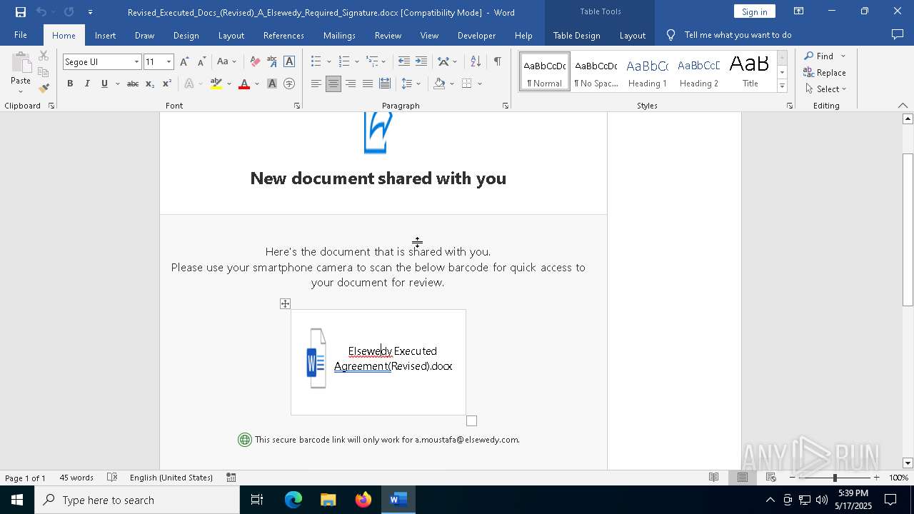This screenshot has height=514, width=914.
Task: Open Read Mode view in status bar
Action: pos(713,478)
